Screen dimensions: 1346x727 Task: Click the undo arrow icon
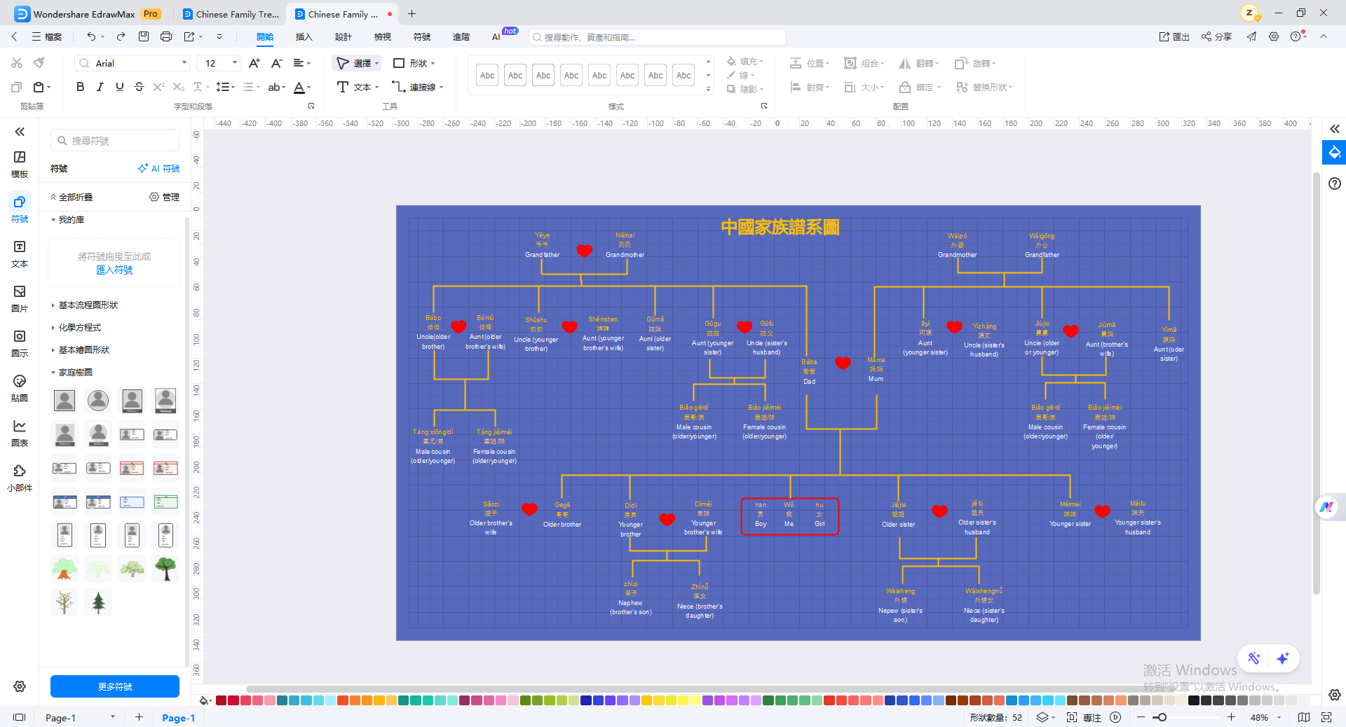tap(91, 36)
